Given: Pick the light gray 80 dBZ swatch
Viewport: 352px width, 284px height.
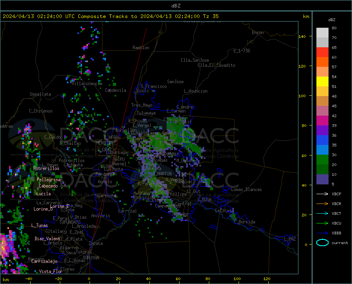Looking at the screenshot, I should point(322,33).
